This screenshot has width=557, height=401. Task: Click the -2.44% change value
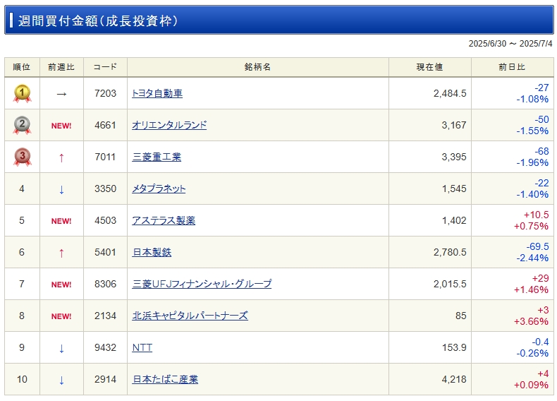[532, 258]
